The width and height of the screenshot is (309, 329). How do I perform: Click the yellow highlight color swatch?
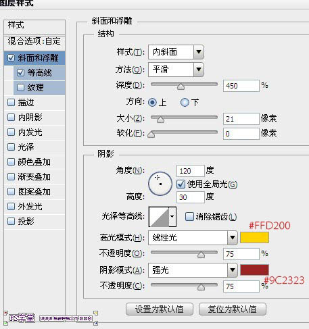click(x=254, y=238)
